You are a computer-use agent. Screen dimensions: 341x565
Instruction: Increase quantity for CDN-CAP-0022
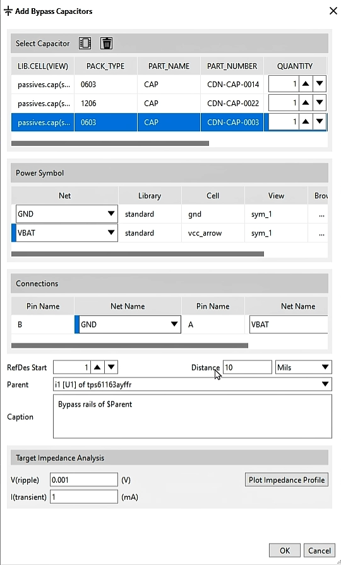pyautogui.click(x=306, y=103)
